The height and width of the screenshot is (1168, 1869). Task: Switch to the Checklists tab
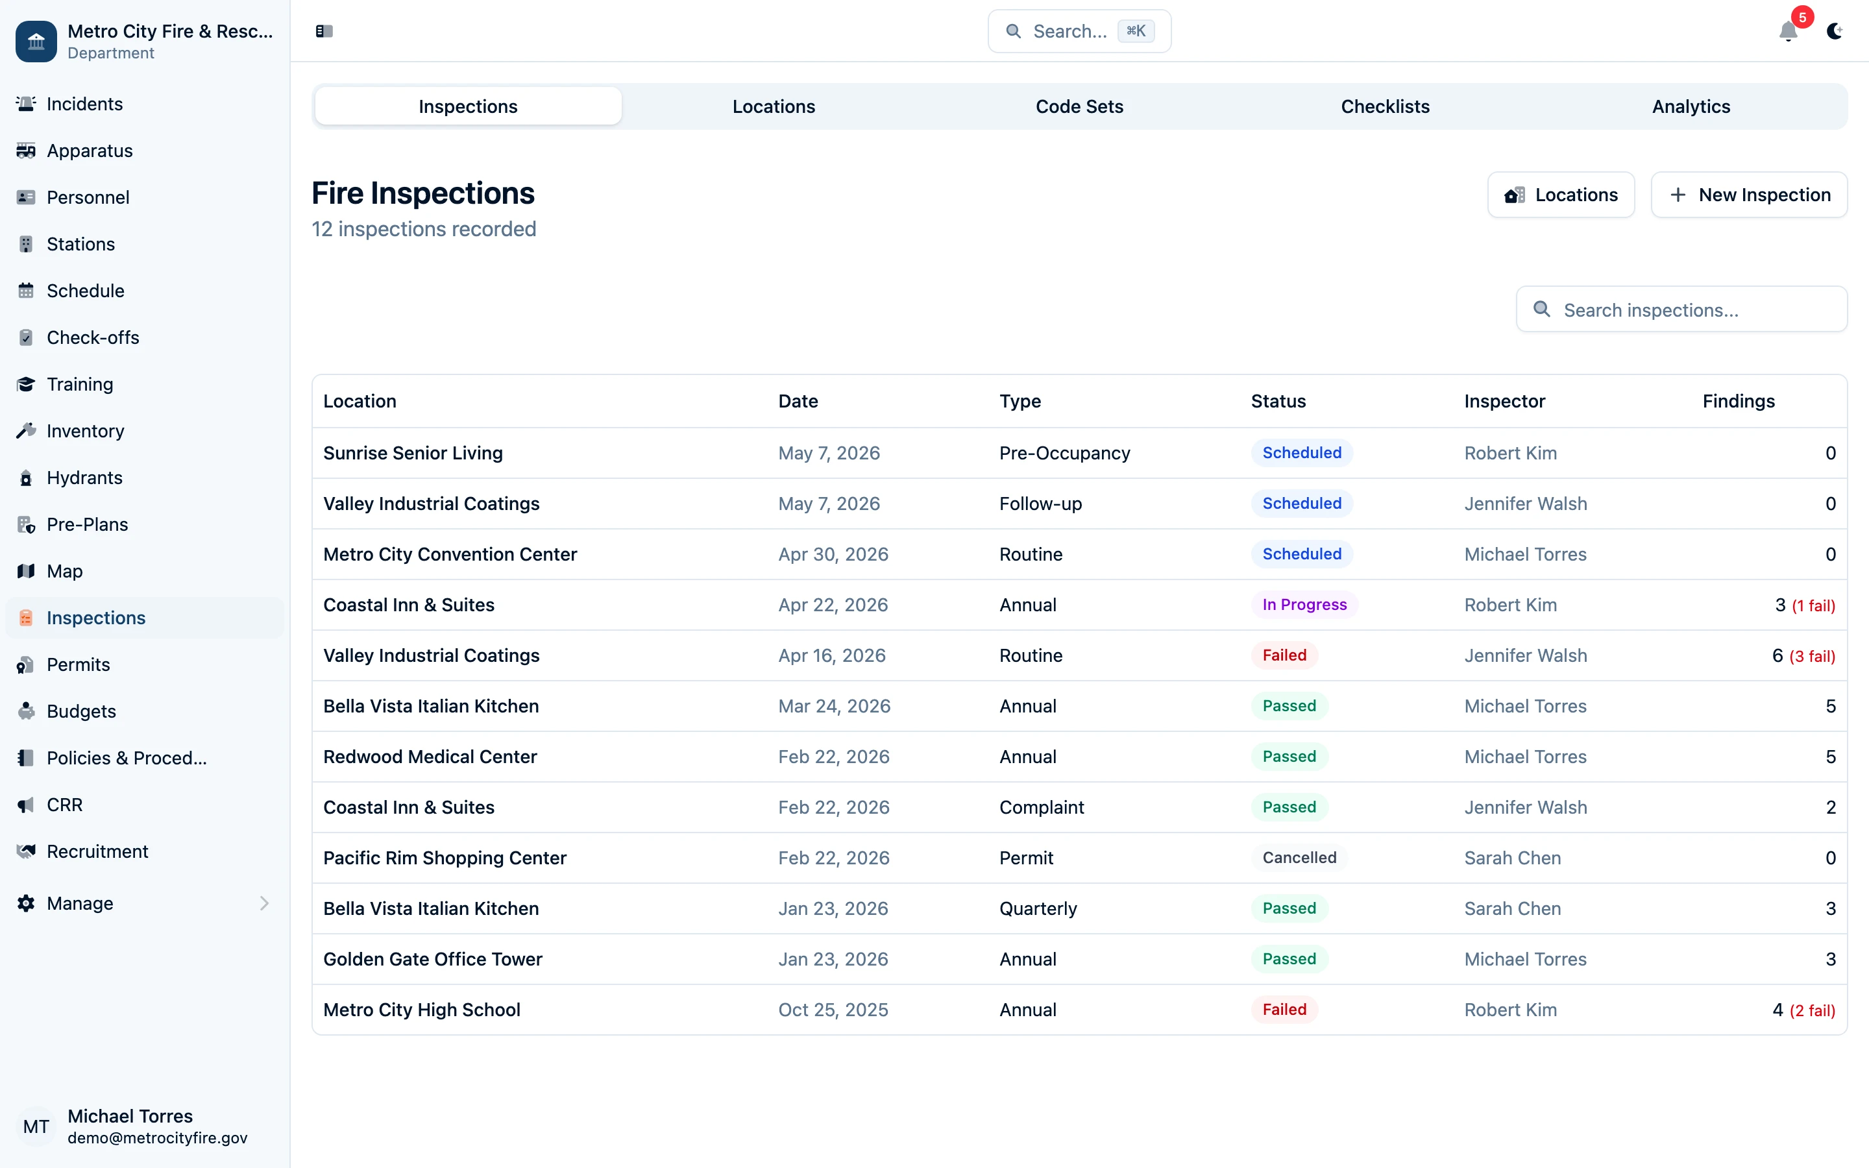coord(1385,106)
